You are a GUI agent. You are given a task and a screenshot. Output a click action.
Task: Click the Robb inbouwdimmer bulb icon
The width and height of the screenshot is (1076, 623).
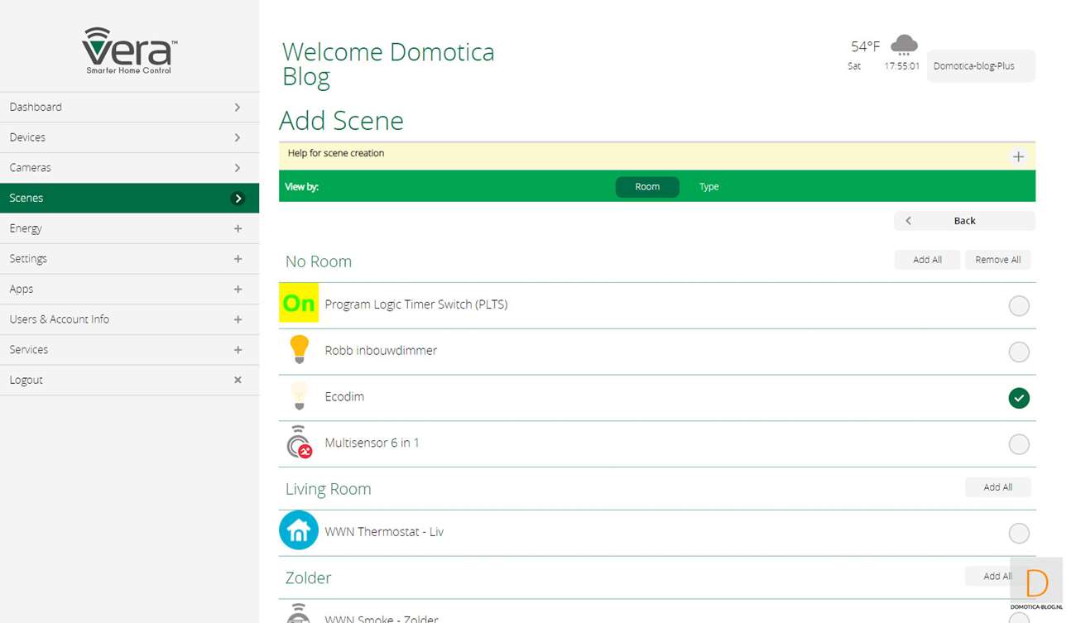pos(299,350)
